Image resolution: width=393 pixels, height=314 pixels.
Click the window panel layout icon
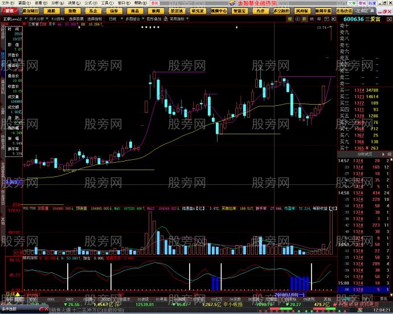coord(326,19)
